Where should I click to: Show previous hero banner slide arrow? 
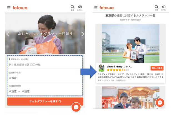[x=8, y=34]
